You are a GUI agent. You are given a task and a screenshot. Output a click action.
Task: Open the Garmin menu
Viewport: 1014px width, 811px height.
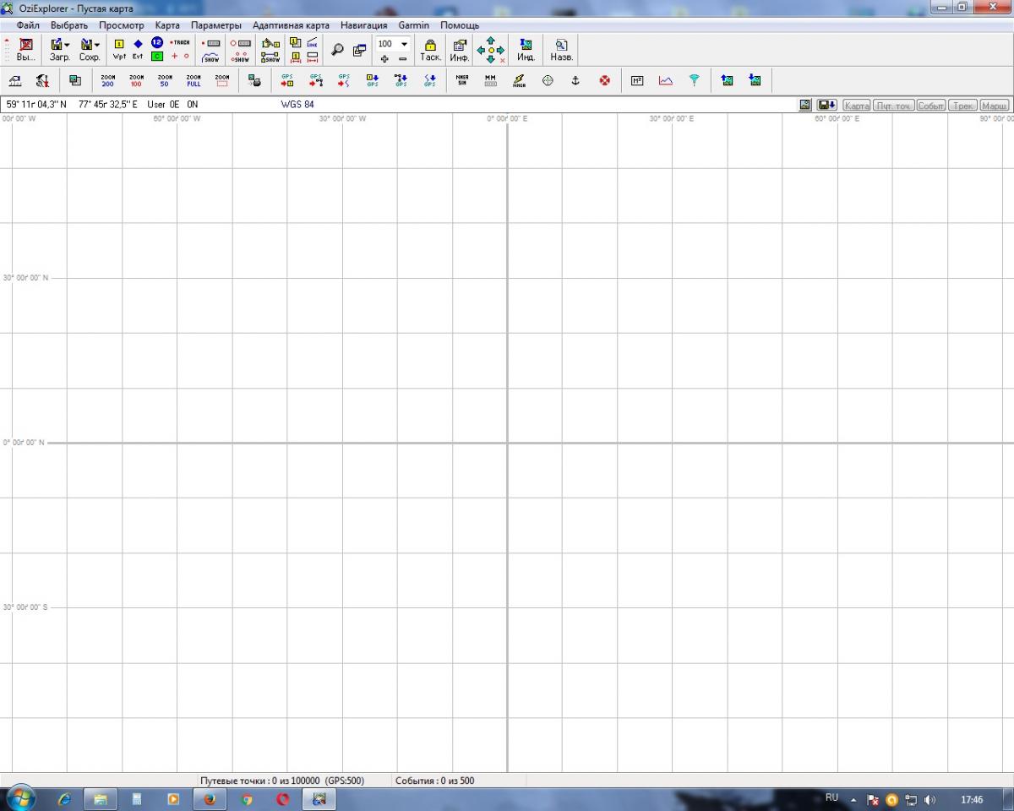pyautogui.click(x=413, y=25)
